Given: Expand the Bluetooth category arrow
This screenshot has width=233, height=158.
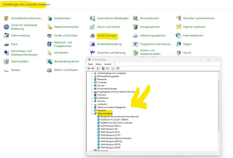Looking at the screenshot, I should click(92, 79).
